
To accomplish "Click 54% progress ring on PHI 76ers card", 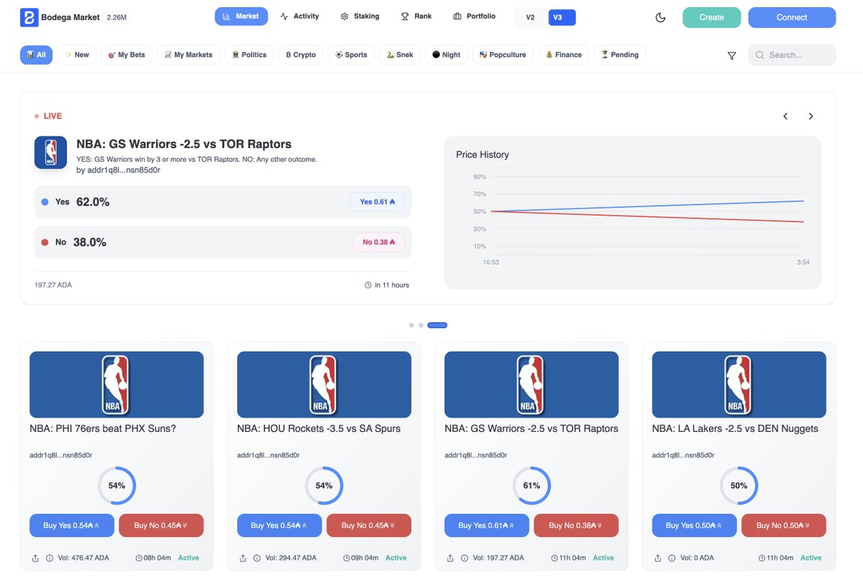I will (x=117, y=486).
